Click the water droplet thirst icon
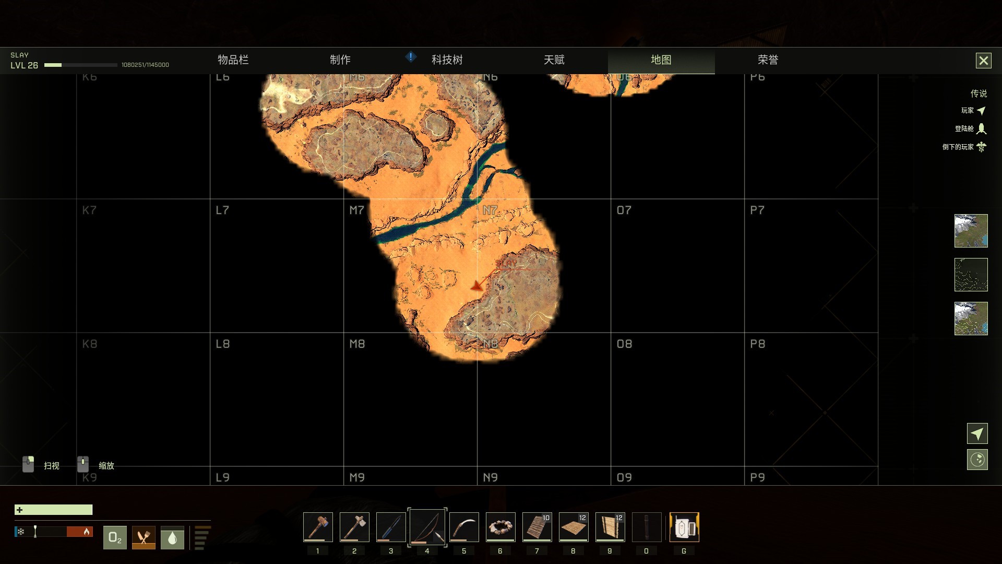The image size is (1002, 564). pyautogui.click(x=172, y=537)
